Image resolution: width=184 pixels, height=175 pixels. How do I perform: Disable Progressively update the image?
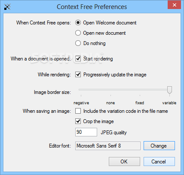point(78,75)
